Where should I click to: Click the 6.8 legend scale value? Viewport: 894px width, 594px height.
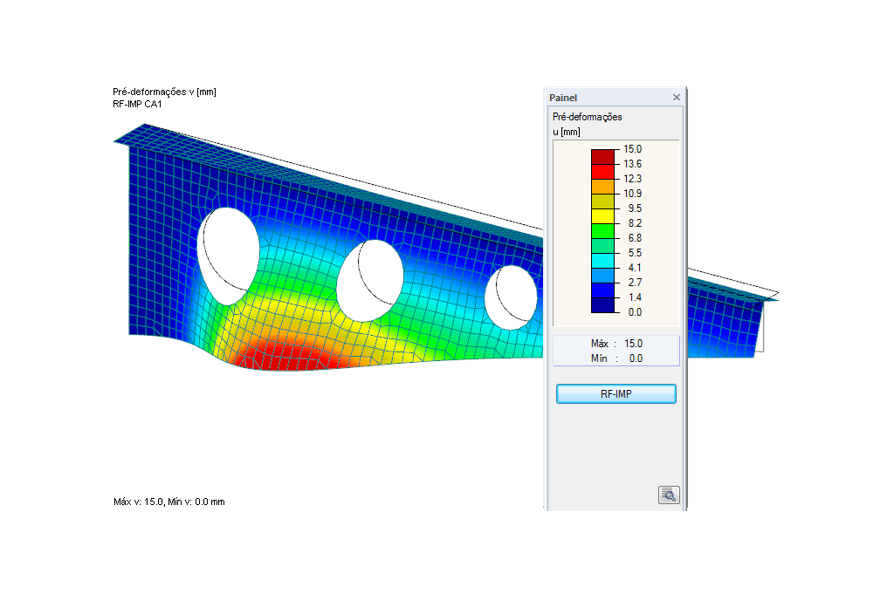pyautogui.click(x=635, y=238)
